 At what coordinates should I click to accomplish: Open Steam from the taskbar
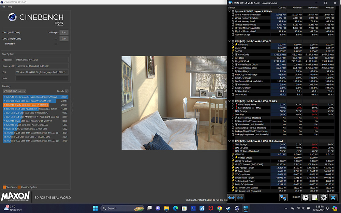click(x=228, y=208)
